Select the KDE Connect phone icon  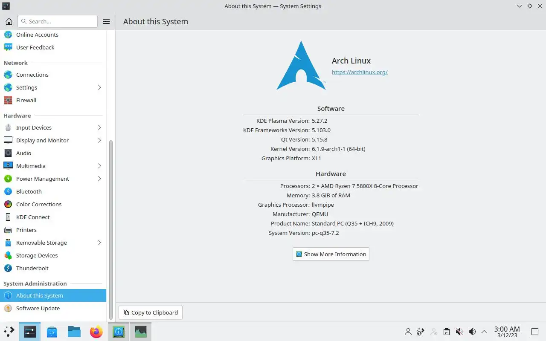pyautogui.click(x=8, y=217)
